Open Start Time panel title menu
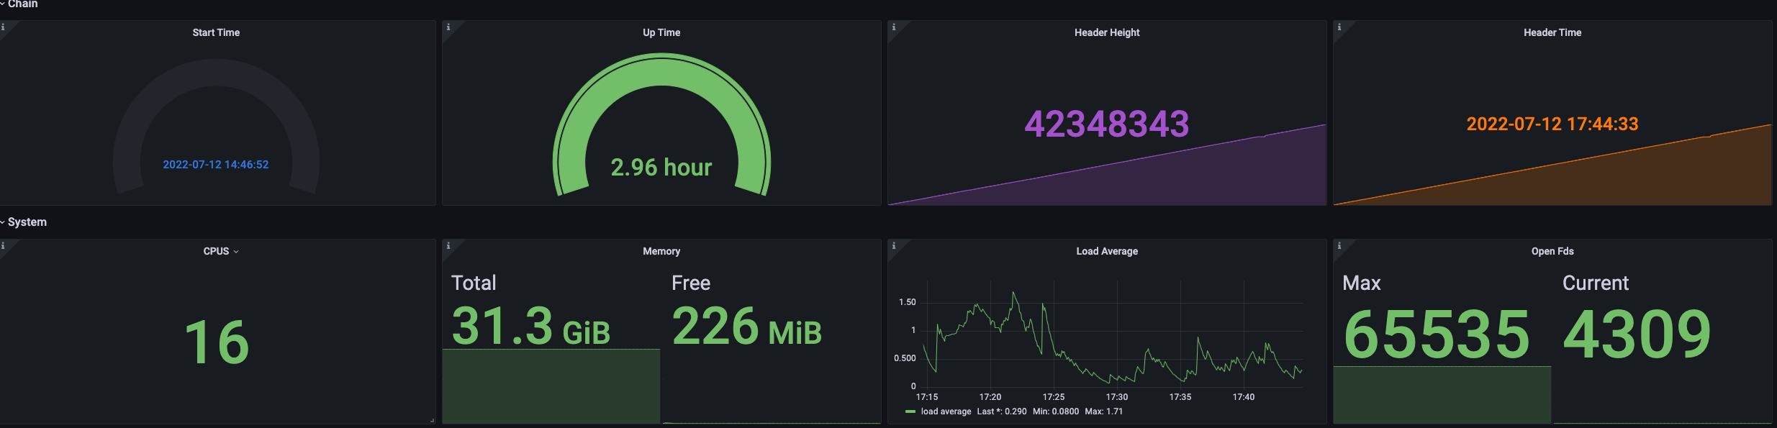This screenshot has width=1777, height=428. [216, 32]
